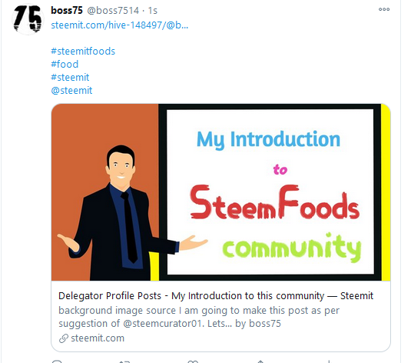Click the steemit.com domain text in card
Viewport: 411px width, 363px height.
tap(98, 338)
